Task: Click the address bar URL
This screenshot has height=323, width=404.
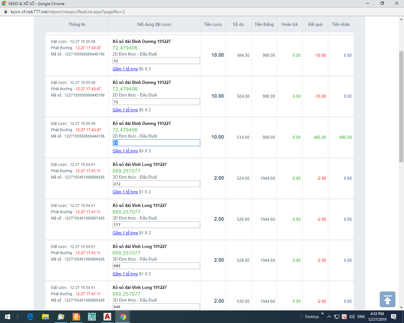Action: 68,12
